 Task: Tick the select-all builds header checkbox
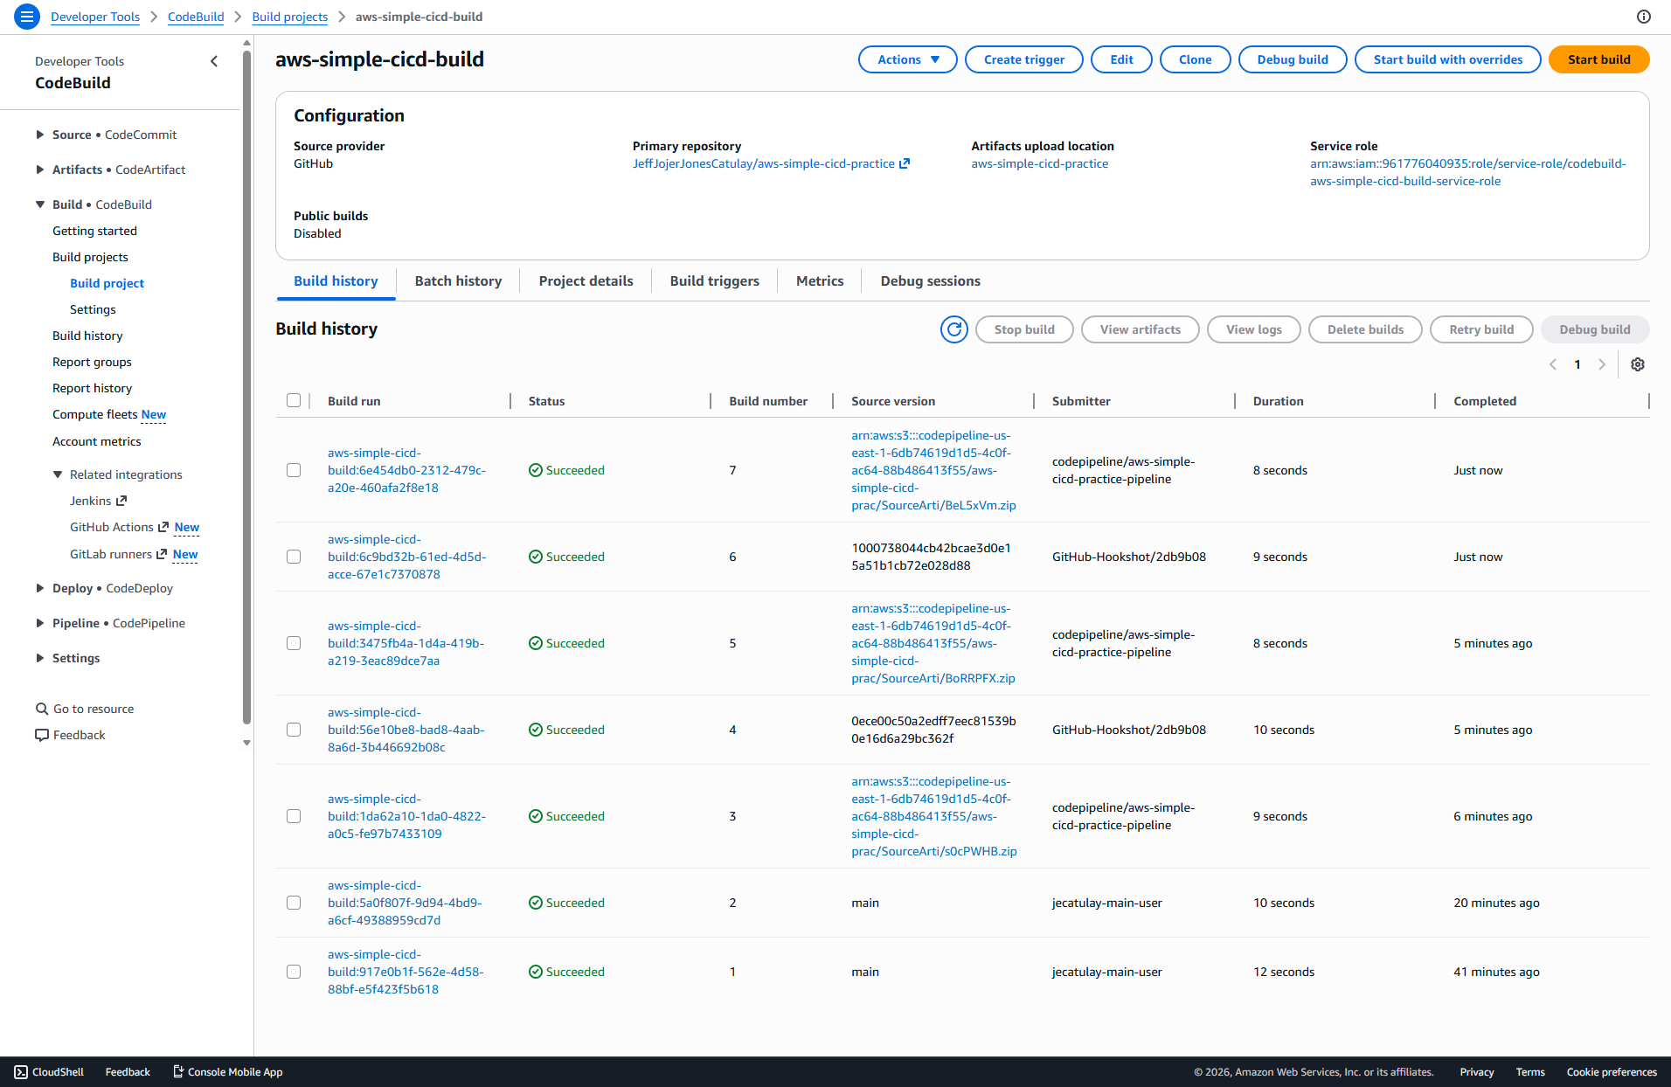point(294,401)
